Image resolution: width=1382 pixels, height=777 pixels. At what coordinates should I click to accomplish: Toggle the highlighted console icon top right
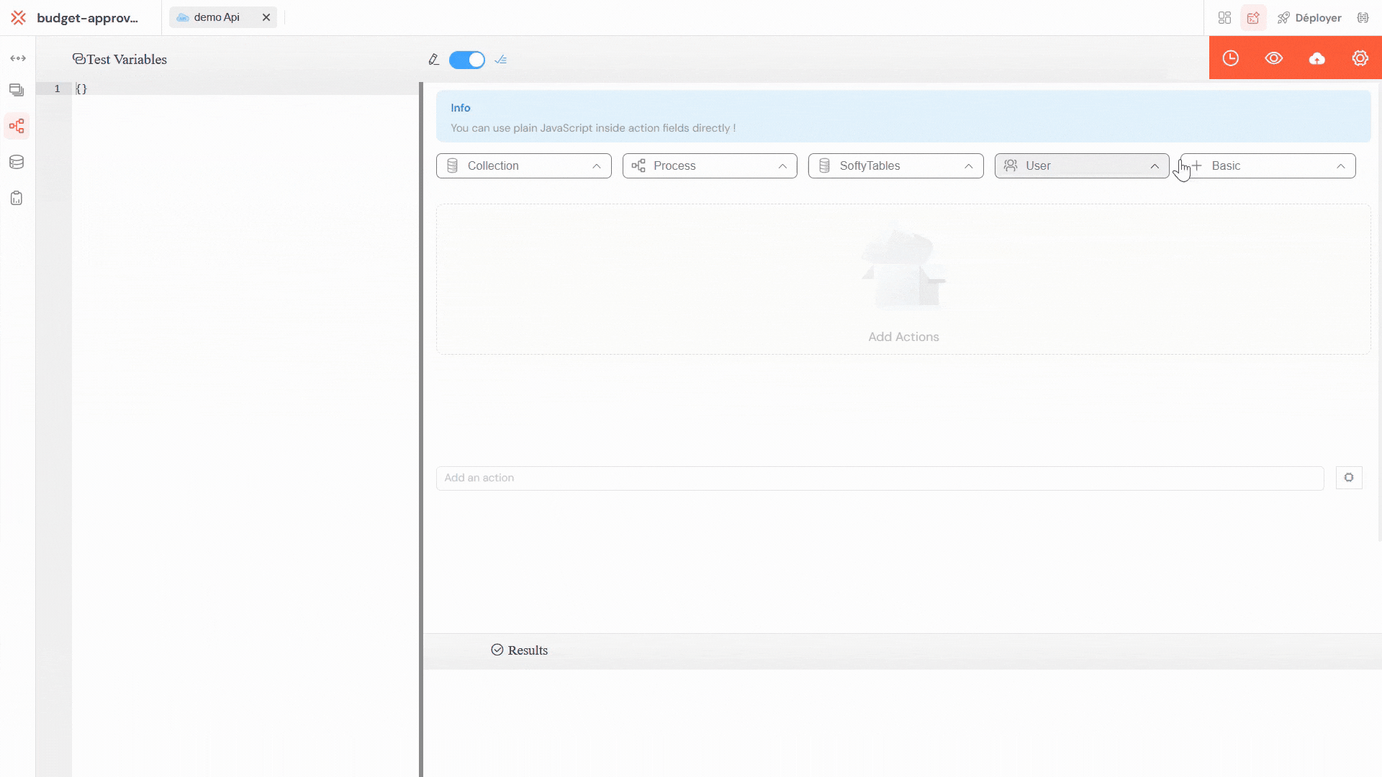tap(1254, 17)
